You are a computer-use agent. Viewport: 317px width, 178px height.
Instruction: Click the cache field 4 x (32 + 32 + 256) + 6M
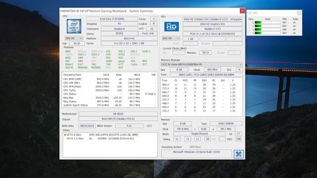[x=129, y=43]
